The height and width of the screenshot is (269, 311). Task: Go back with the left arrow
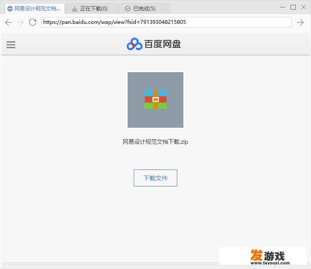[9, 22]
